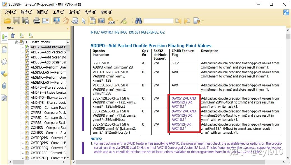Click the Save floppy disk icon

(17, 21)
